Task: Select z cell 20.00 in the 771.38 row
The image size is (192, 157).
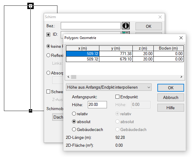Action: tap(143, 54)
